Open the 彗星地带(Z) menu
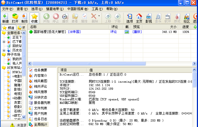The width and height of the screenshot is (198, 127). point(55,9)
